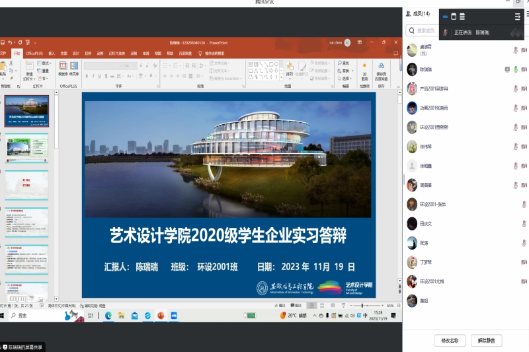Toggle muted mic icon for 徐伟琴

pyautogui.click(x=516, y=147)
